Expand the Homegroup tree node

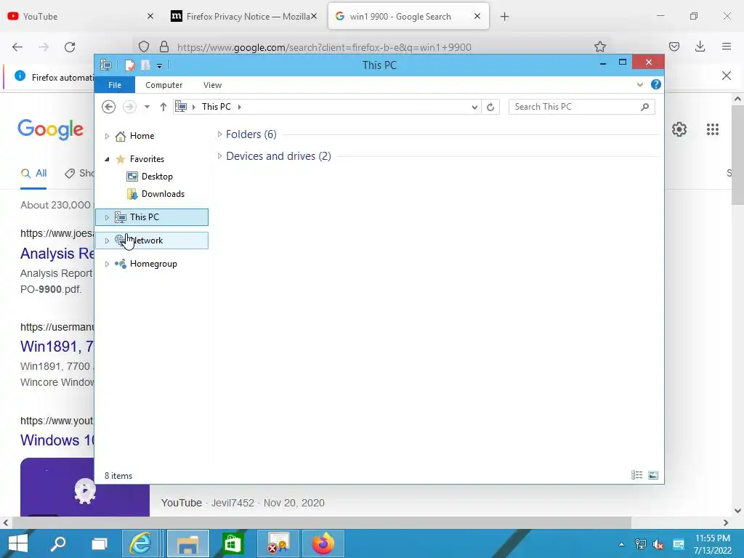click(107, 264)
